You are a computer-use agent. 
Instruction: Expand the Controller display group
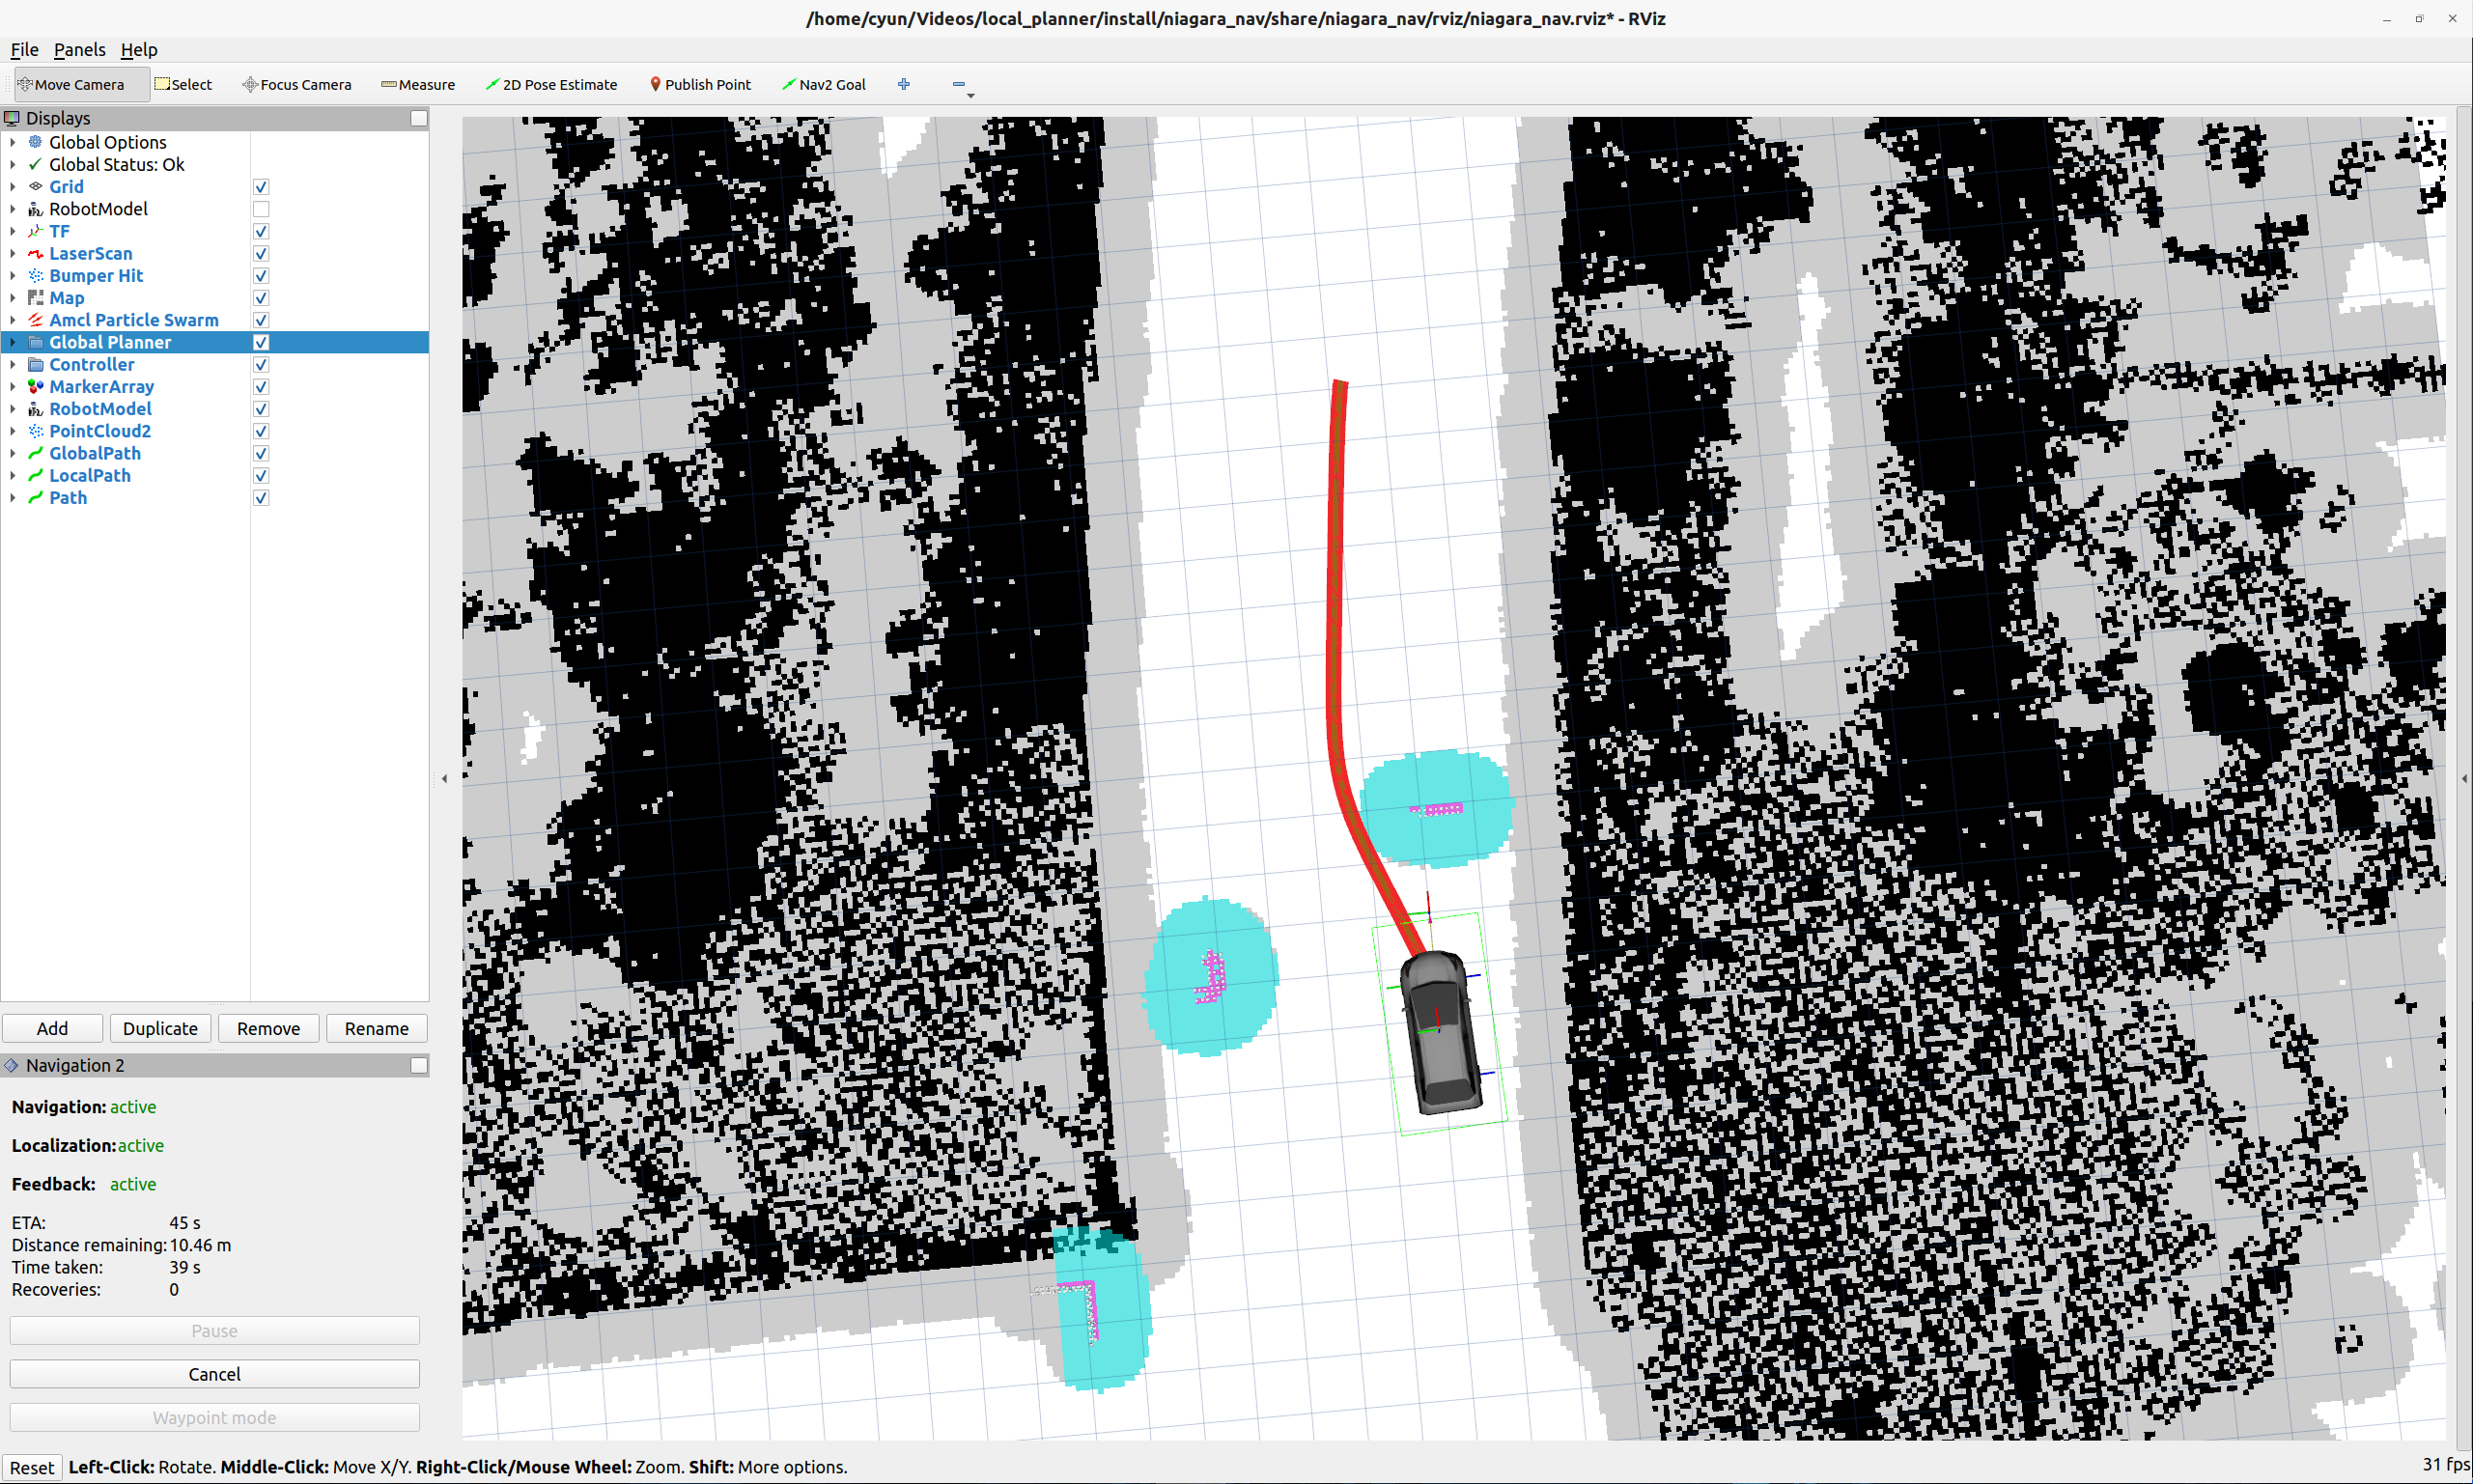pyautogui.click(x=13, y=365)
